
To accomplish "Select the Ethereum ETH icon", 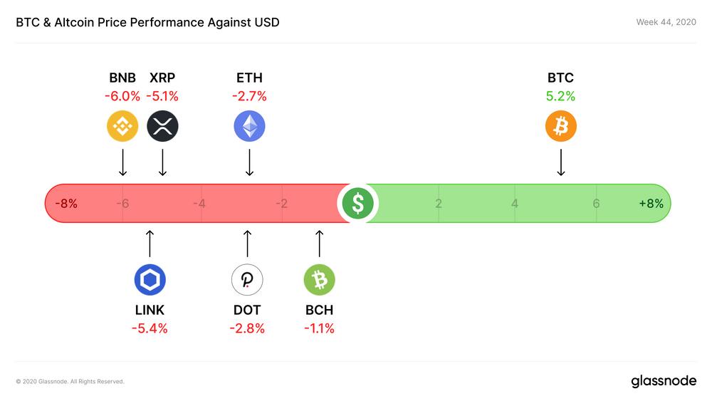I will (x=249, y=127).
